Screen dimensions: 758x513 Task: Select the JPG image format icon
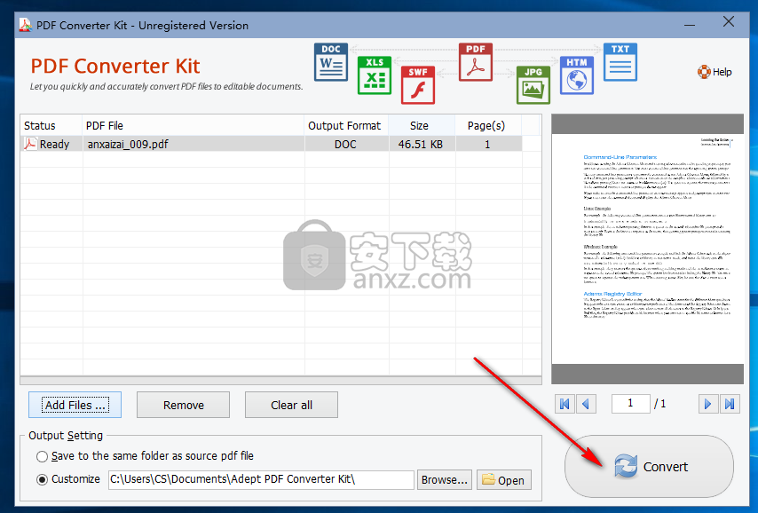point(533,84)
